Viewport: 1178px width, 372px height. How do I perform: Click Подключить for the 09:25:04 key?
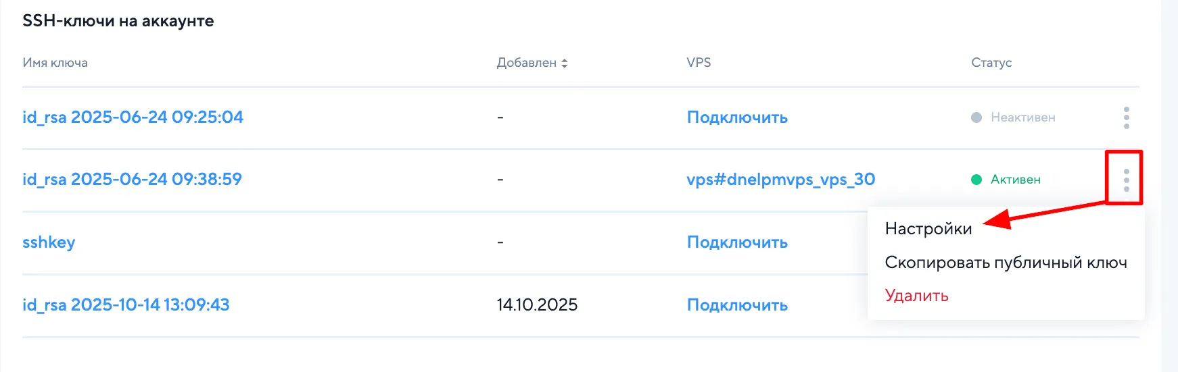[x=737, y=117]
